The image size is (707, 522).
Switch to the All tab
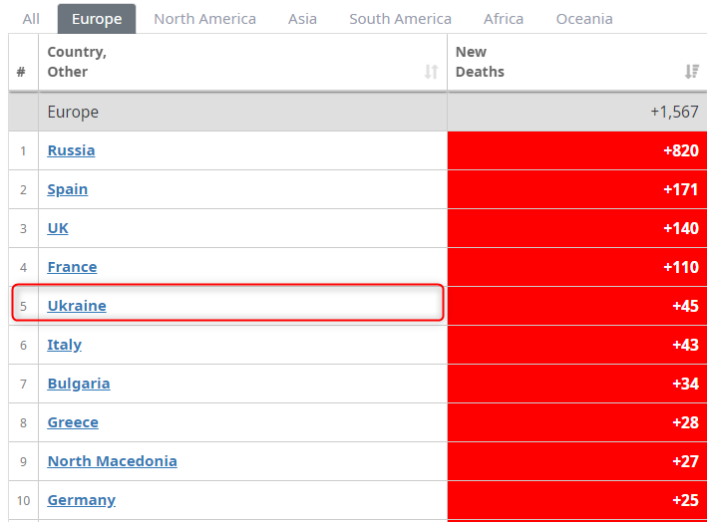point(31,19)
